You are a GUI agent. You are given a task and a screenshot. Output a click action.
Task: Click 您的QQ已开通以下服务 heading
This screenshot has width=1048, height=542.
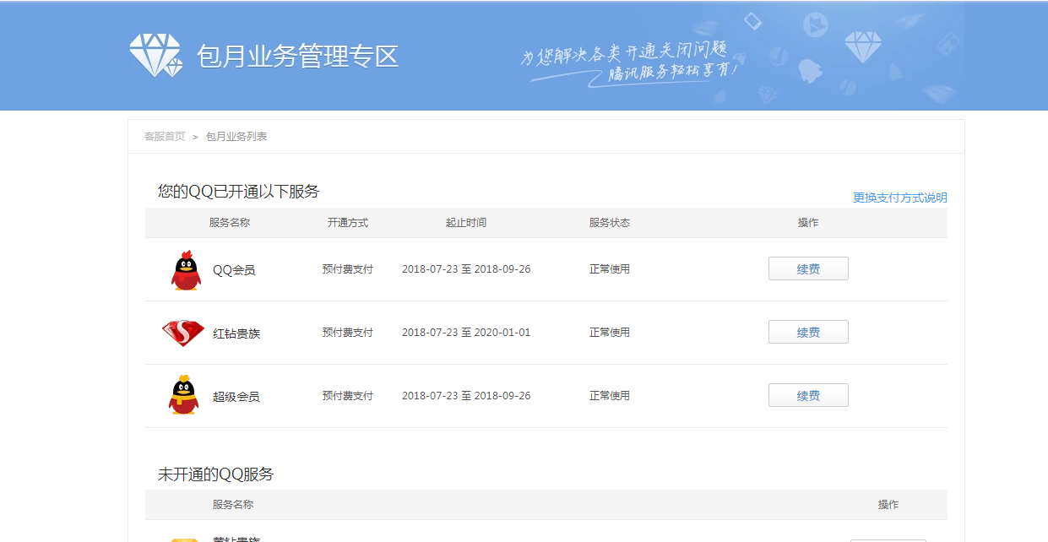pyautogui.click(x=239, y=192)
